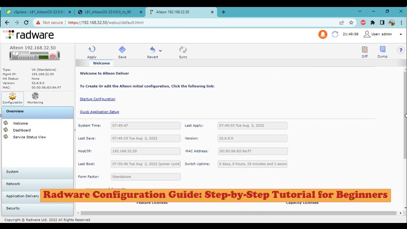The height and width of the screenshot is (229, 407).
Task: Open the tab search chevron
Action: click(360, 11)
